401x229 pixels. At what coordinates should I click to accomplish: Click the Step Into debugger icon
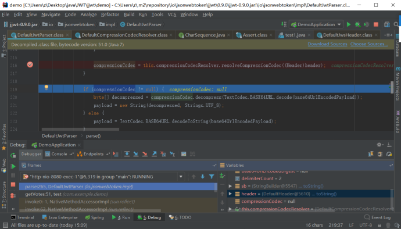coord(136,154)
